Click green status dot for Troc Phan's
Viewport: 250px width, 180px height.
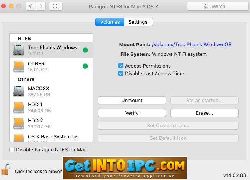click(x=85, y=50)
